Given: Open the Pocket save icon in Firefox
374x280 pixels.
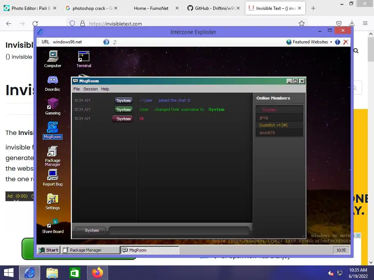Looking at the screenshot, I should [339, 23].
